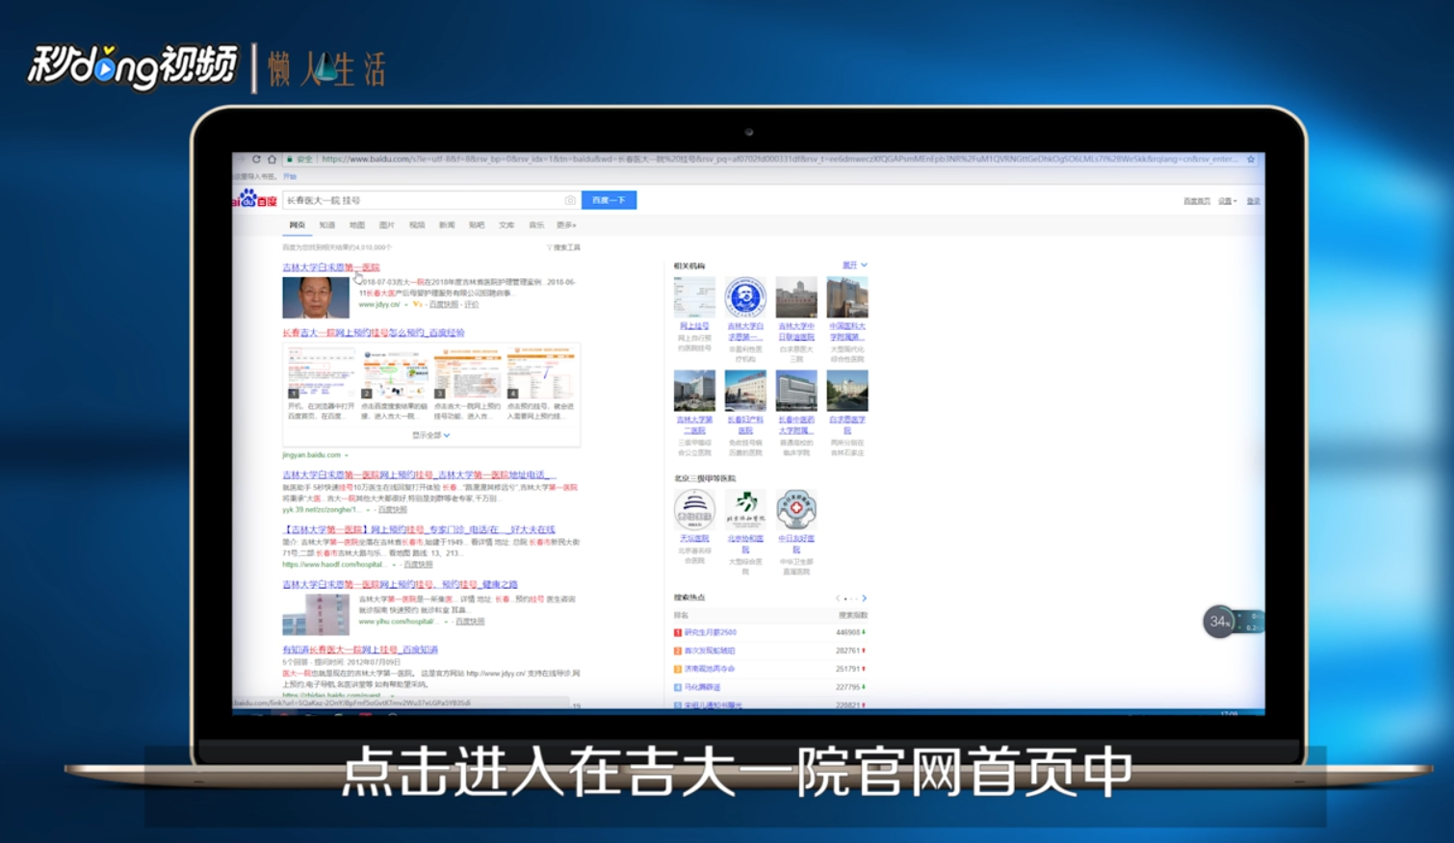The height and width of the screenshot is (843, 1454).
Task: Click the camera icon in the search box
Action: (x=569, y=200)
